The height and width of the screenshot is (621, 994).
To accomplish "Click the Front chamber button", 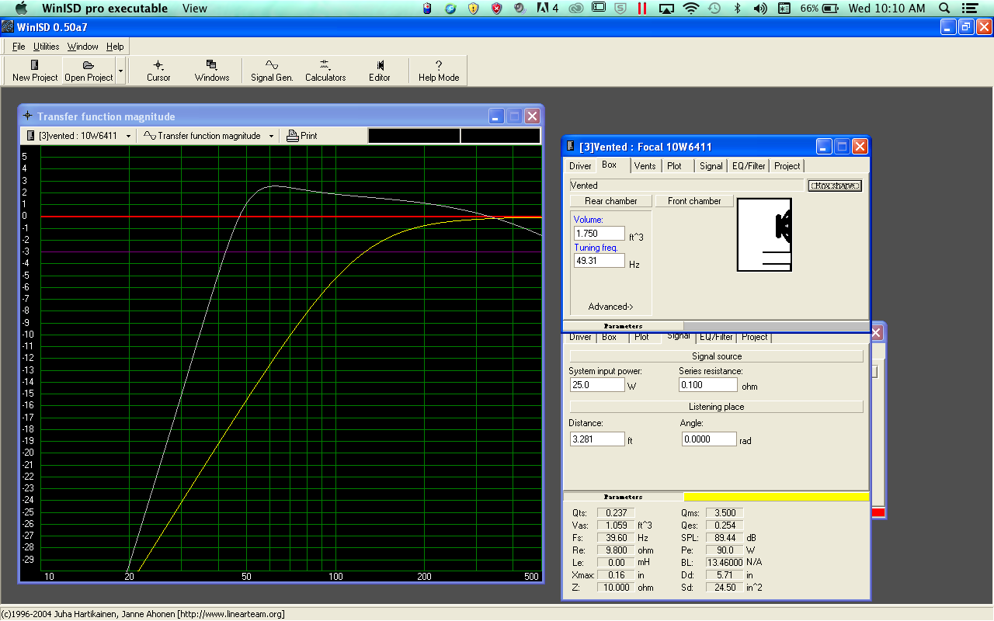I will [x=694, y=201].
